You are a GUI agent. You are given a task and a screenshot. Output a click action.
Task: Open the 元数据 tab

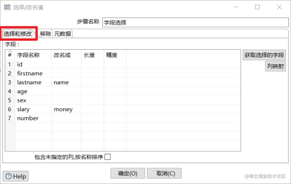[x=62, y=34]
